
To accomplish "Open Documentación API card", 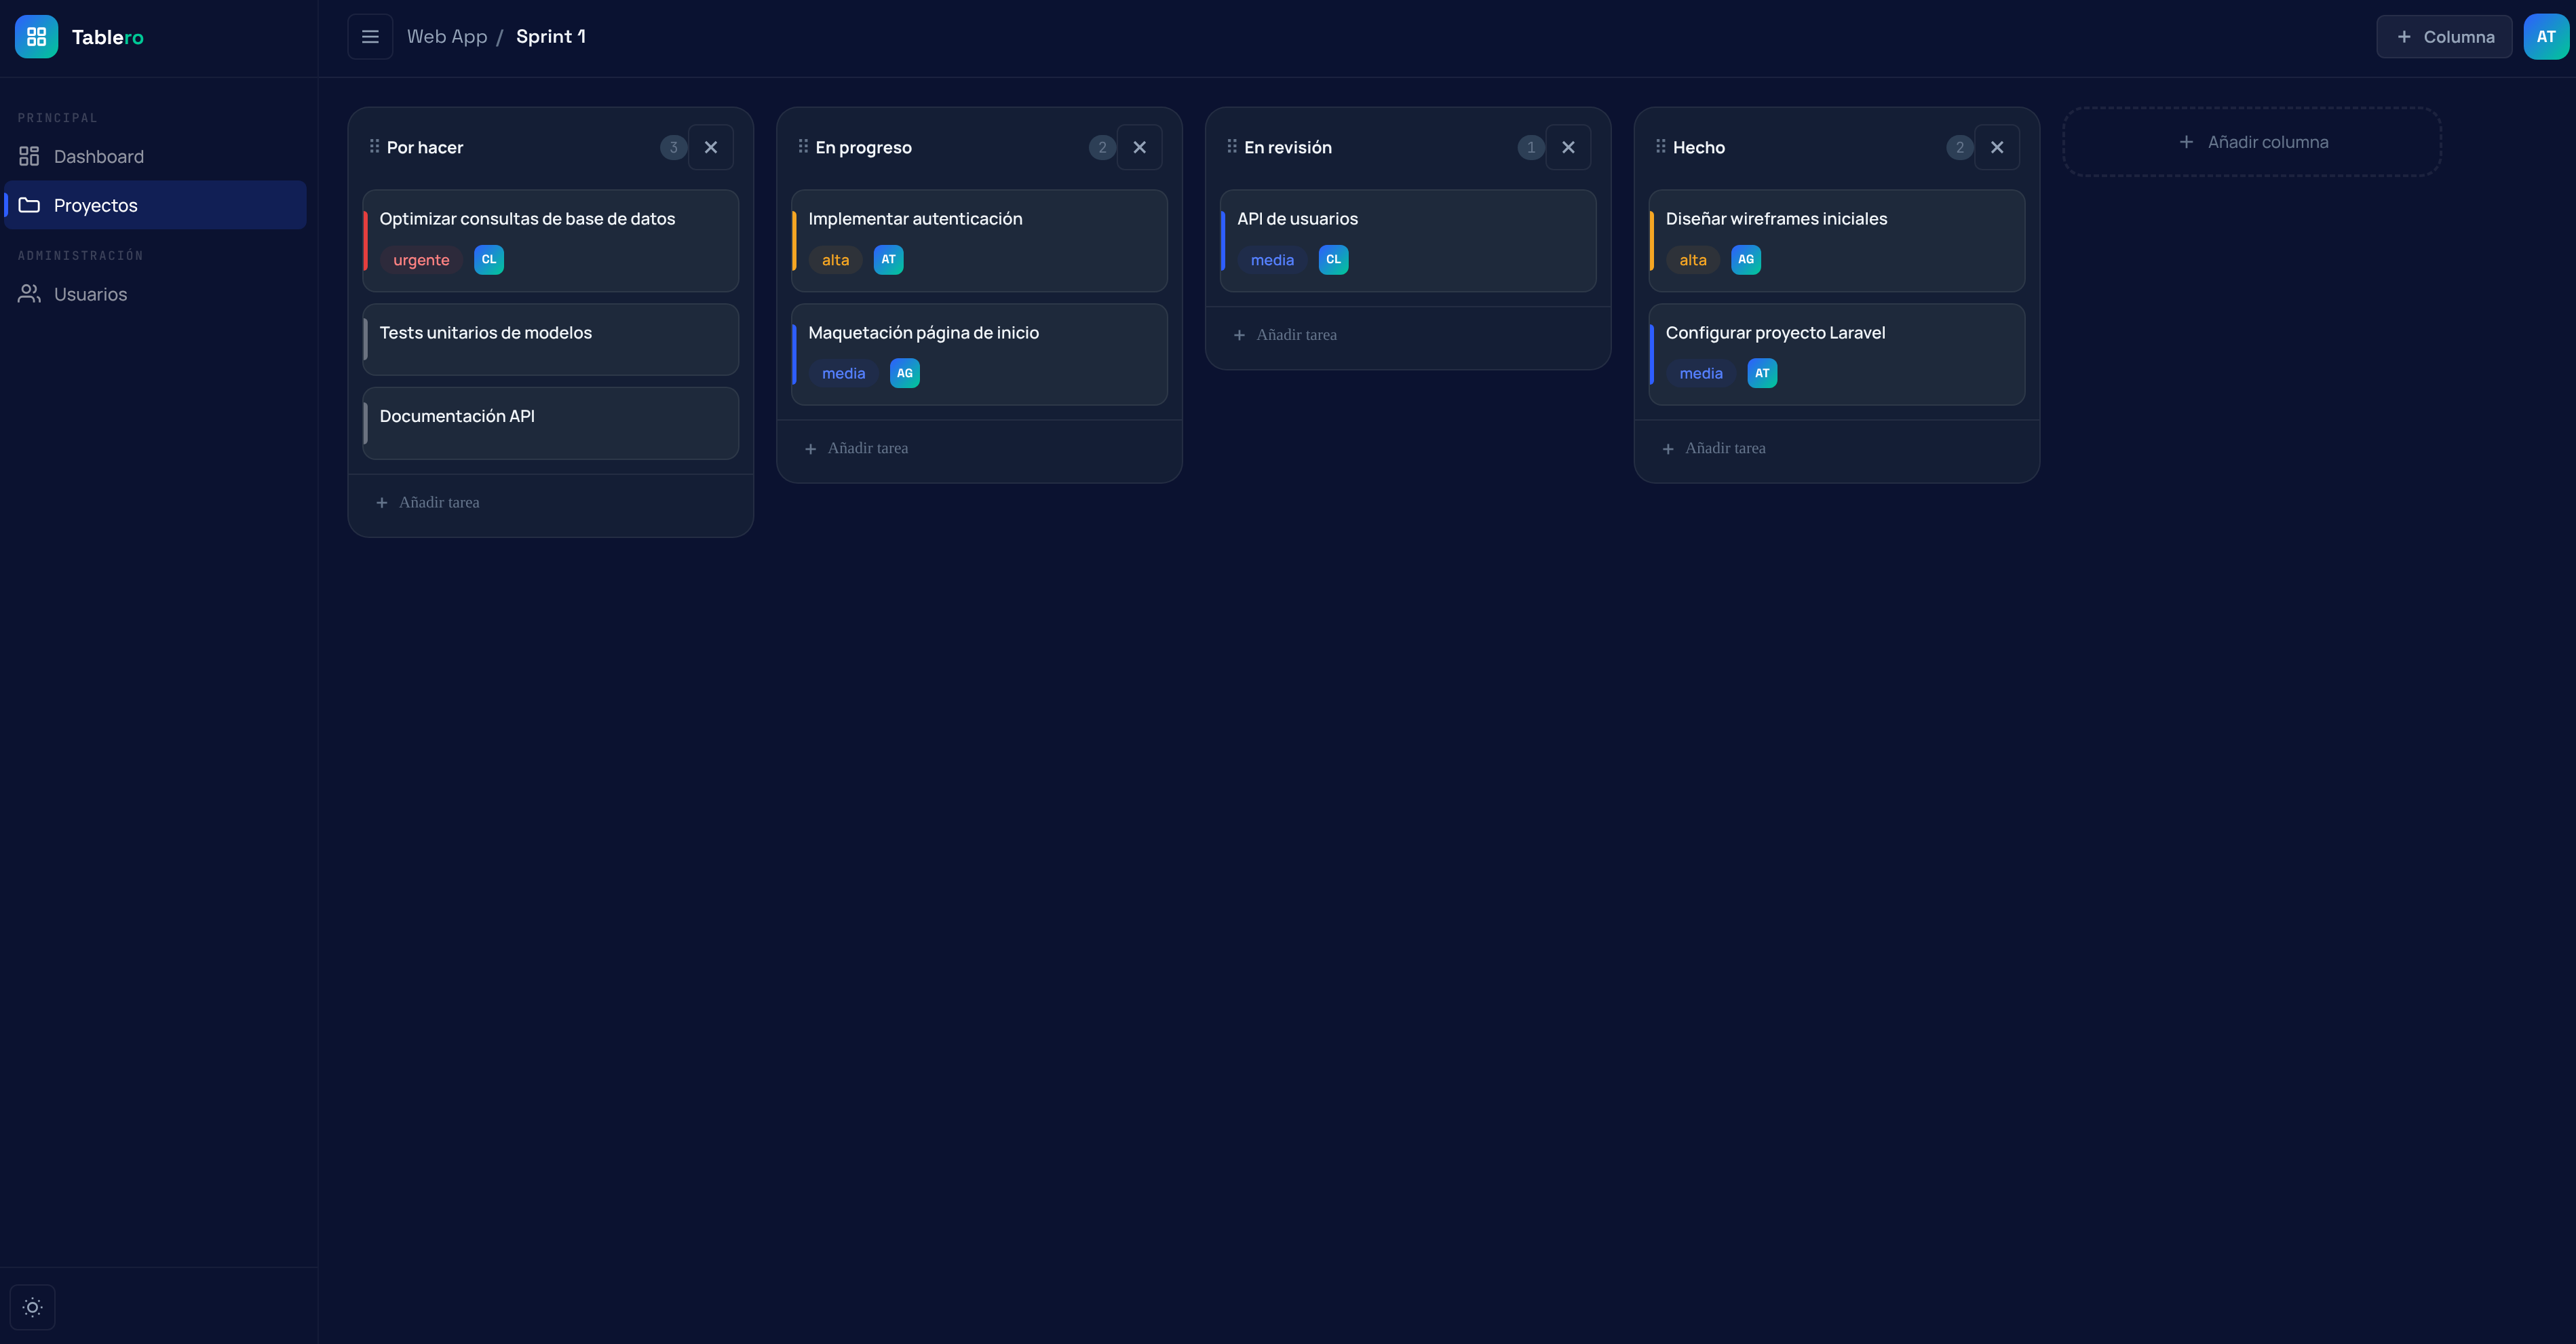I will pyautogui.click(x=550, y=423).
